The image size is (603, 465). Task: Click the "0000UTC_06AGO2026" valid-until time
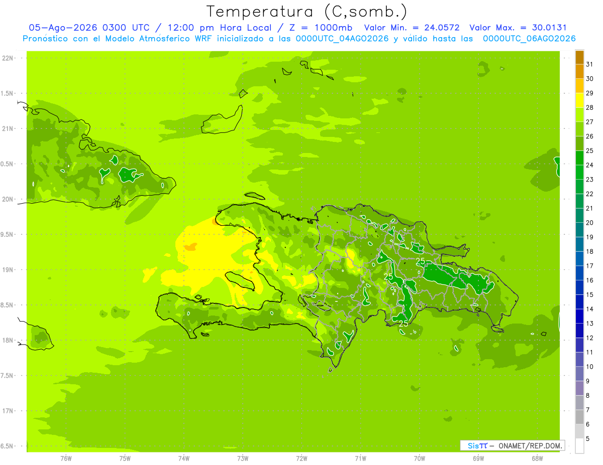coord(529,39)
